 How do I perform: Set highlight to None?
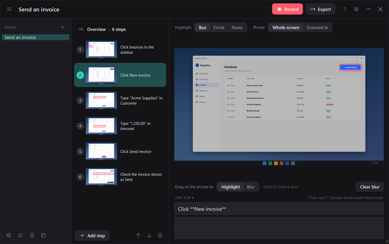tap(237, 28)
